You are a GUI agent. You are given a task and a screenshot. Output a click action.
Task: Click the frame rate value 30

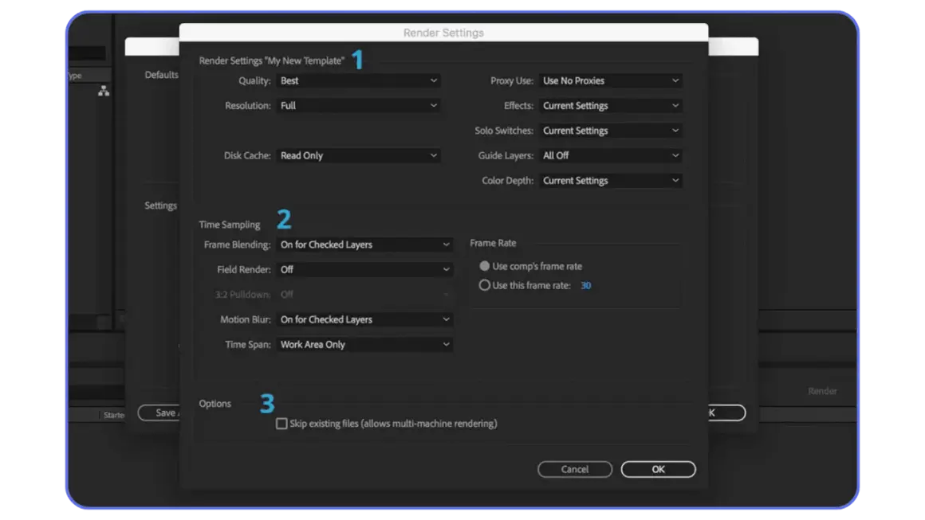tap(586, 286)
